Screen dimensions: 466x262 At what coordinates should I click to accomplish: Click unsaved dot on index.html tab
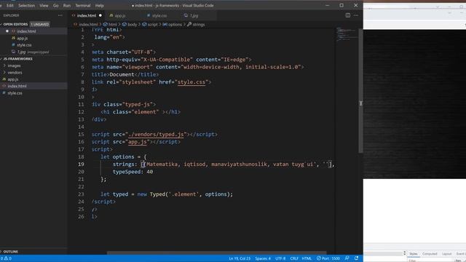click(100, 15)
